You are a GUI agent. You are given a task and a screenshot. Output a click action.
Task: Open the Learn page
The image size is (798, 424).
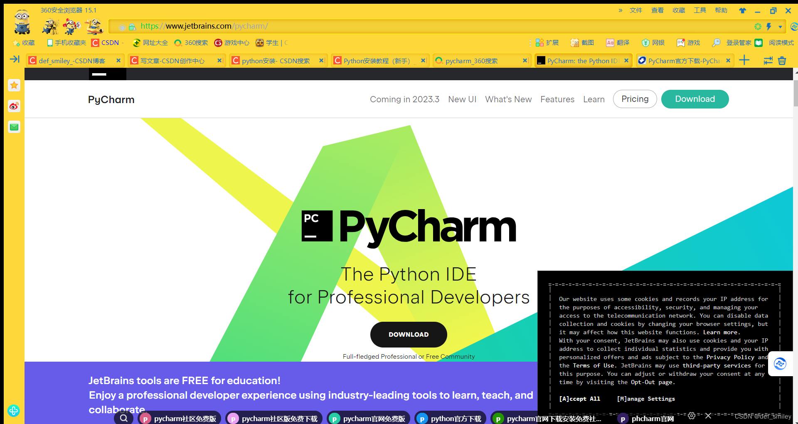pyautogui.click(x=594, y=99)
